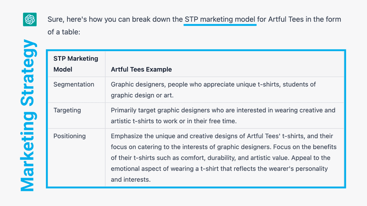367x206 pixels.
Task: Select the "STP Marketing Model" column header
Action: click(76, 64)
